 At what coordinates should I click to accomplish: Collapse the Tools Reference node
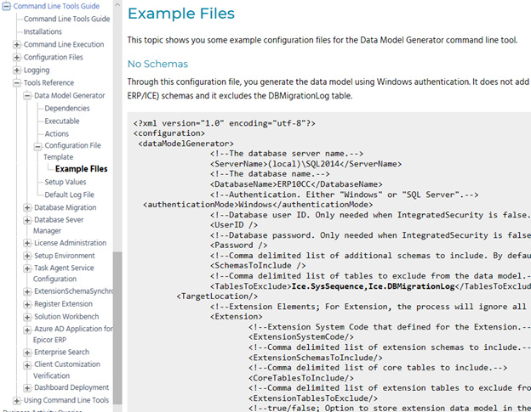(17, 82)
